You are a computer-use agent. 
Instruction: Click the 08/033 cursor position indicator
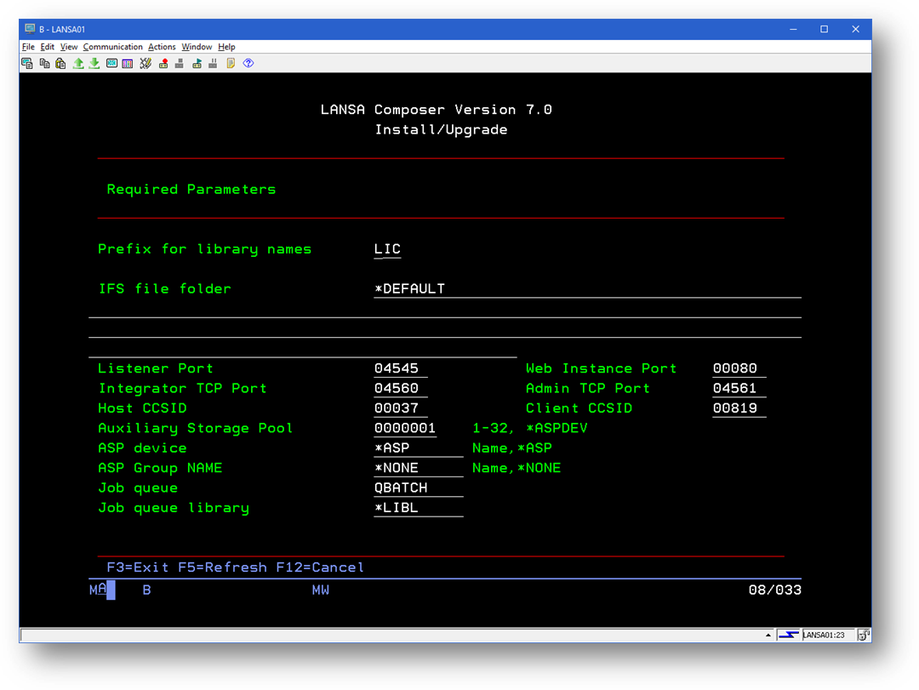[x=775, y=590]
